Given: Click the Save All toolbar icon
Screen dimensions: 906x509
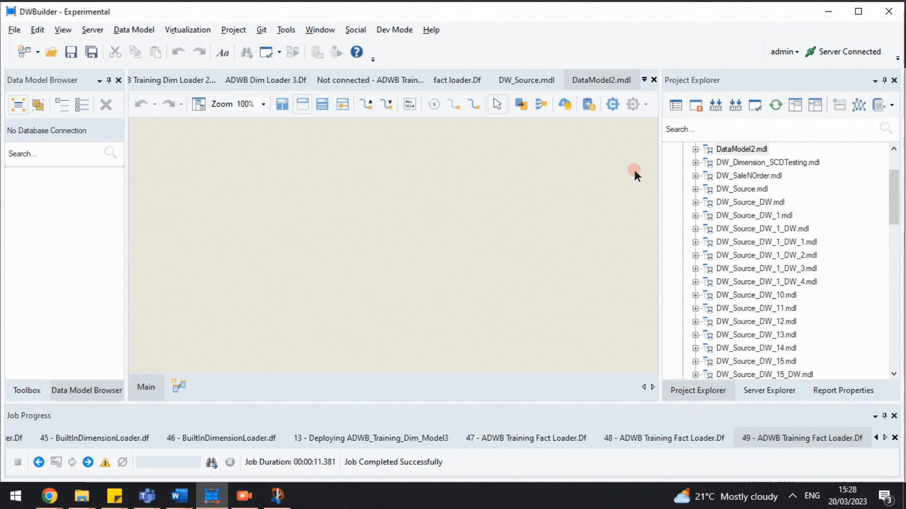Looking at the screenshot, I should tap(91, 52).
